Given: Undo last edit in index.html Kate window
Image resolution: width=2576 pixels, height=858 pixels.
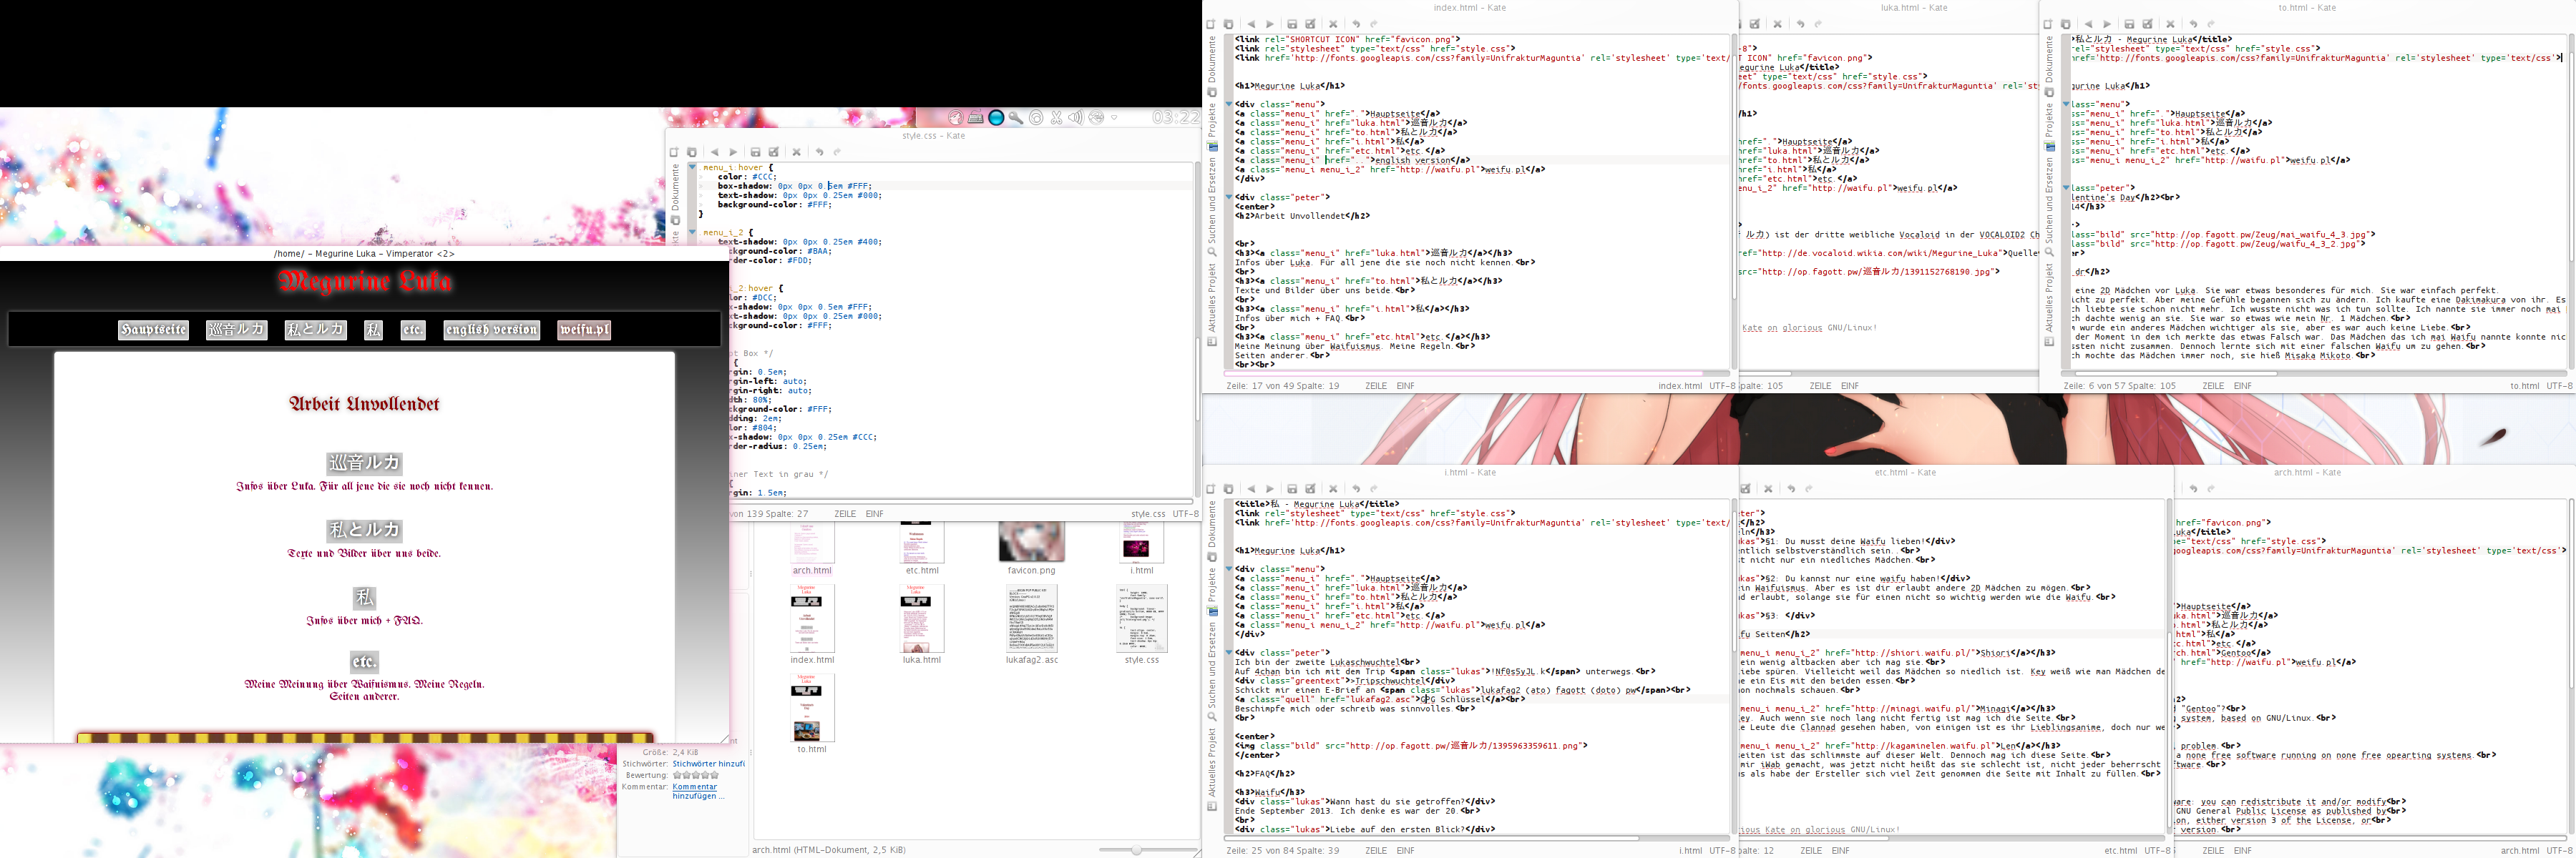Looking at the screenshot, I should 1356,24.
